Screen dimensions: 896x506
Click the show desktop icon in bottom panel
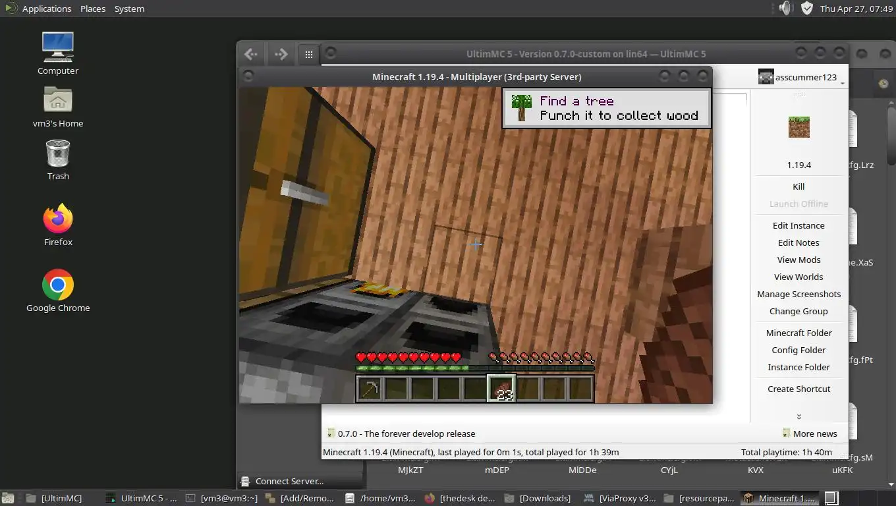click(x=8, y=498)
